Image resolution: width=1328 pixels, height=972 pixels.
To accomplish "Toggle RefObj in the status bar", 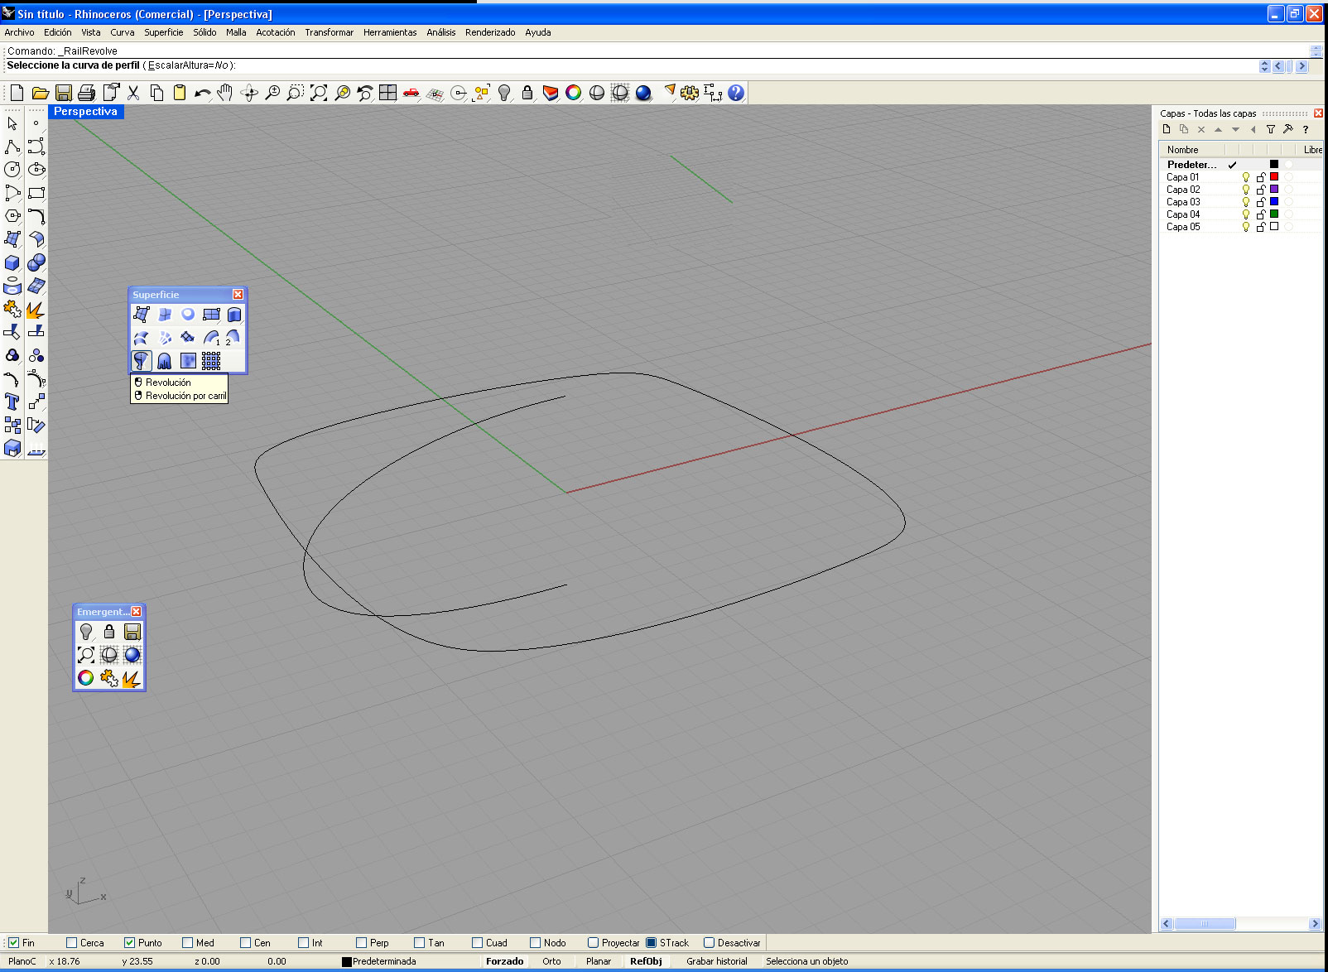I will (x=646, y=961).
